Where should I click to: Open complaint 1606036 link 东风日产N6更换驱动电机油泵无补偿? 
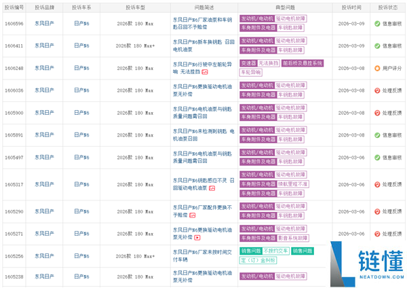tap(202, 90)
